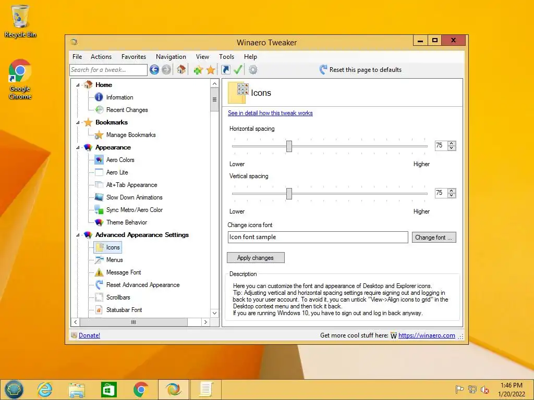Click the Slow Down Animations icon
Viewport: 534px width, 400px height.
[x=99, y=197]
